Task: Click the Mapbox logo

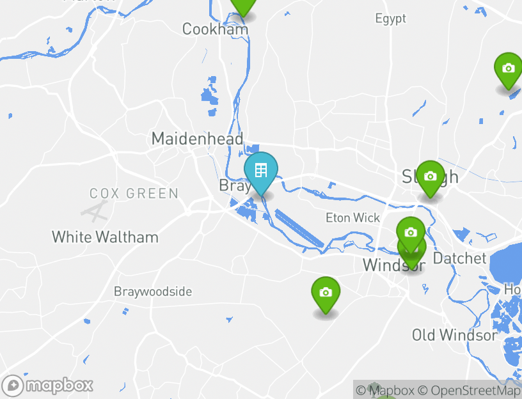Action: click(x=47, y=386)
